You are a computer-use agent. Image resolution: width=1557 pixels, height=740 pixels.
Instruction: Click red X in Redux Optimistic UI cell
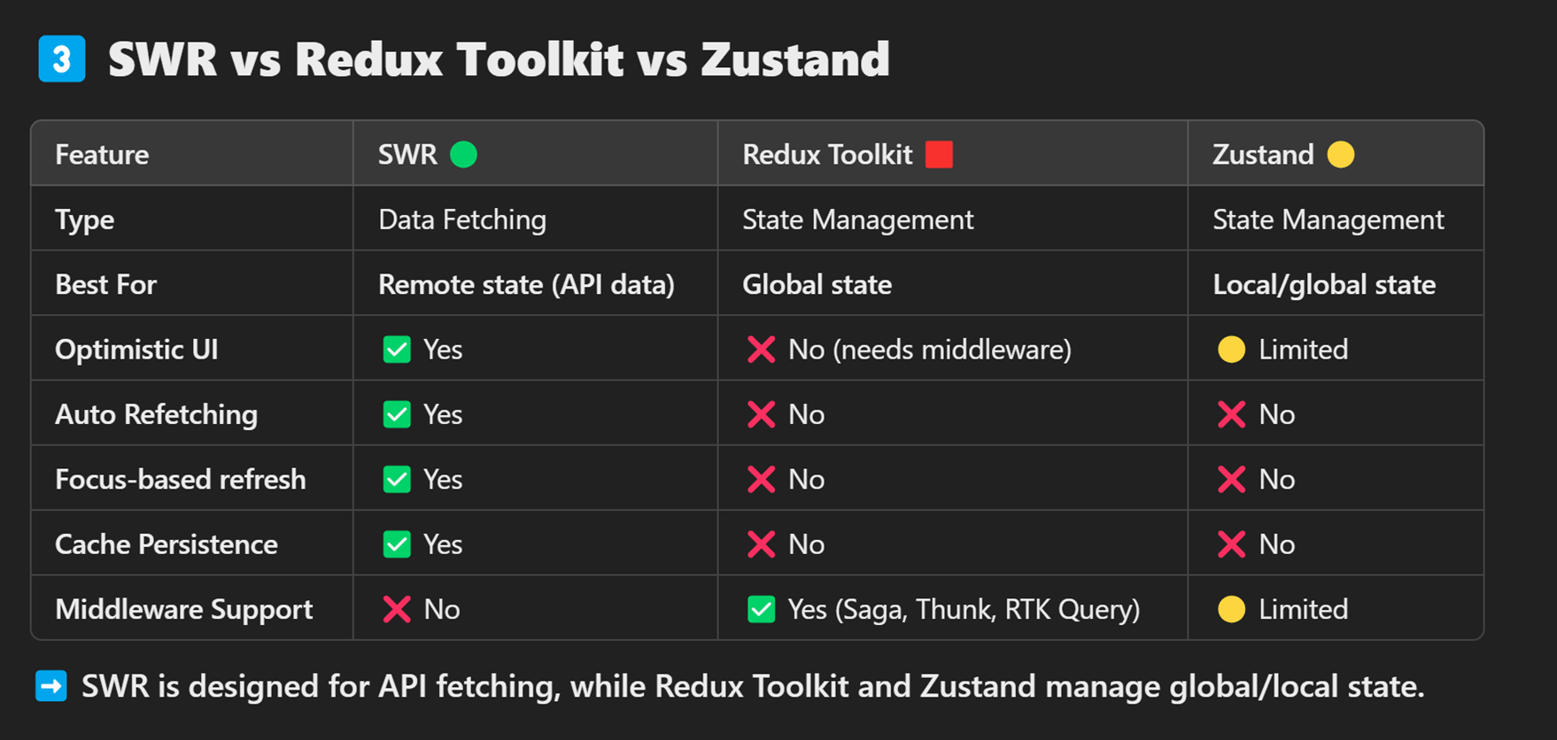(x=761, y=350)
